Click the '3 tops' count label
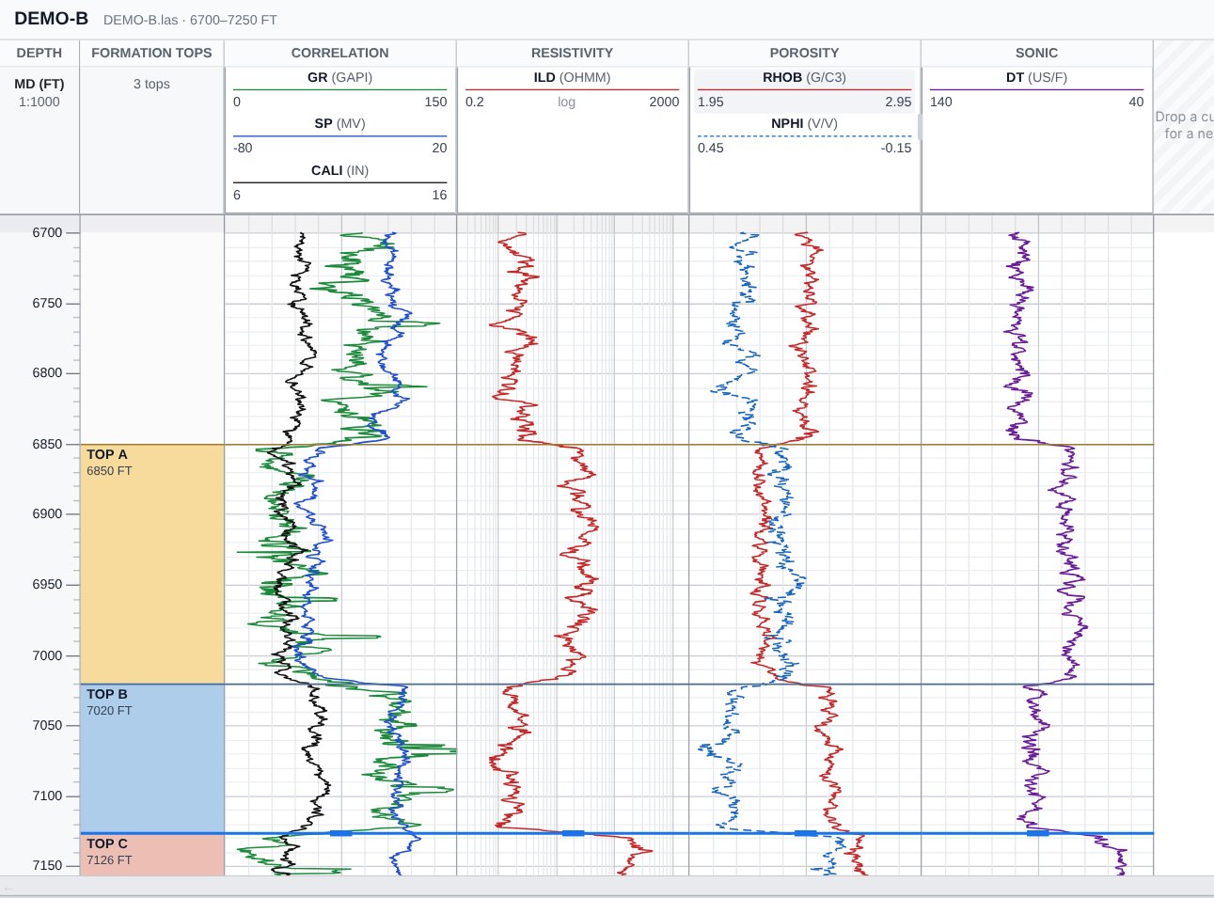1214x898 pixels. 151,84
